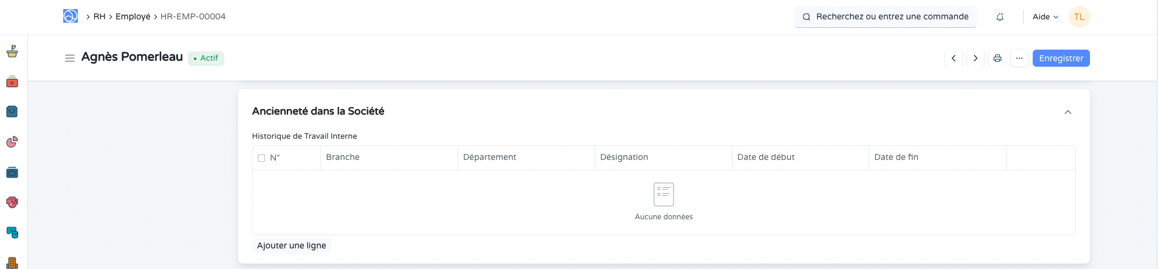Toggle the sidebar hamburger menu

[x=70, y=58]
